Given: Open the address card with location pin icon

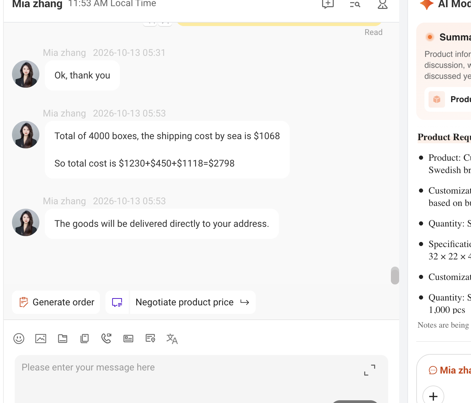Looking at the screenshot, I should 150,339.
